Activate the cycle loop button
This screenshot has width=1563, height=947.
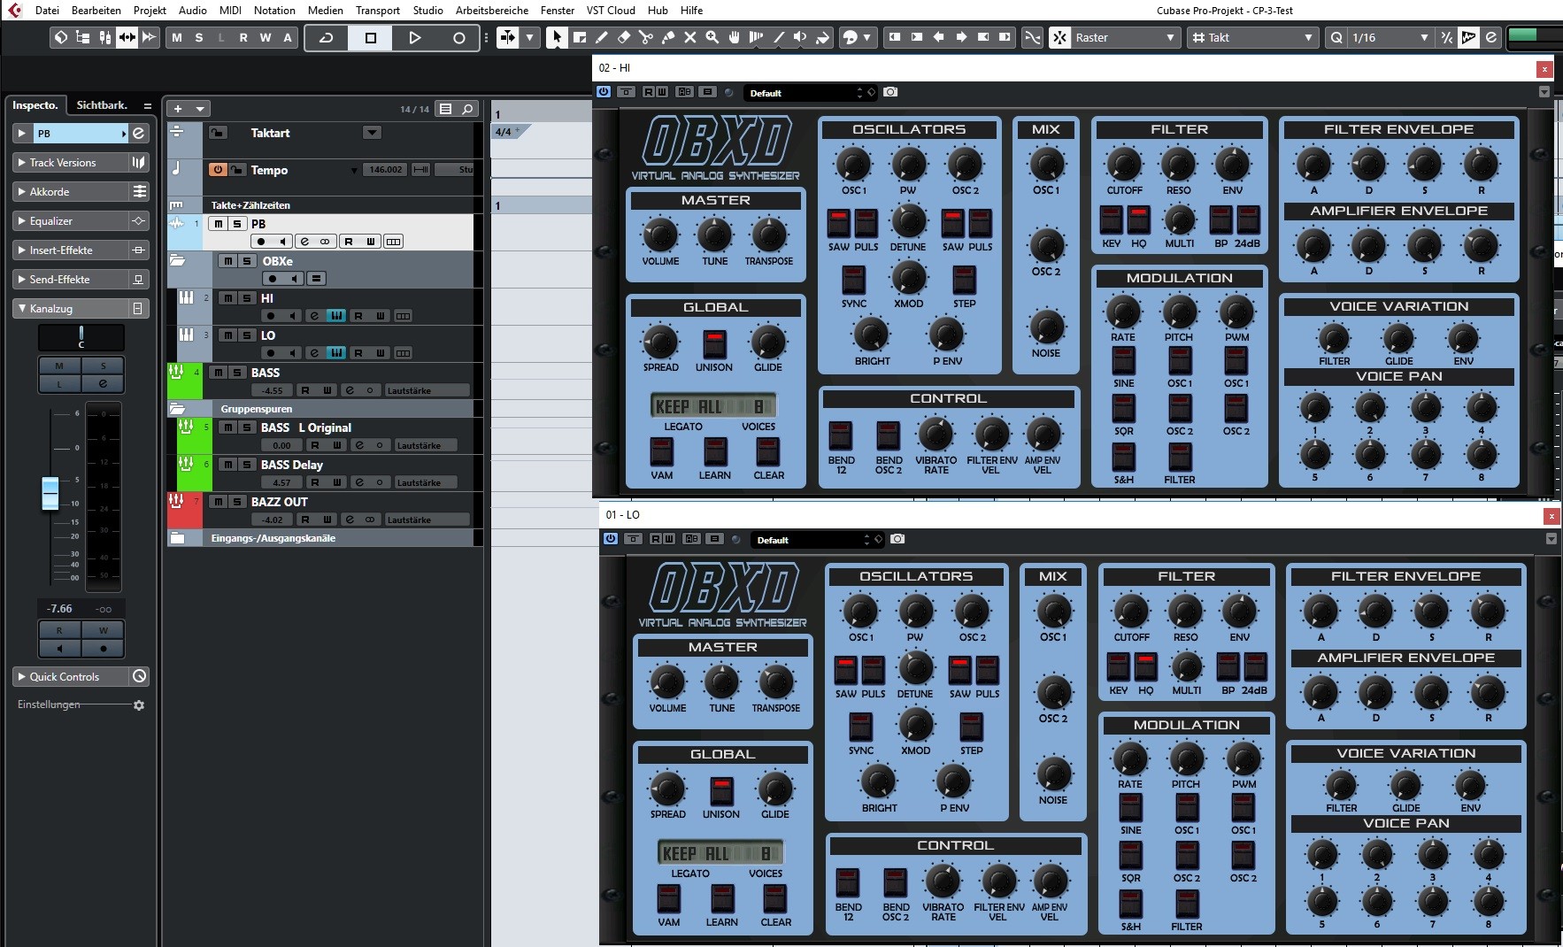(x=326, y=37)
